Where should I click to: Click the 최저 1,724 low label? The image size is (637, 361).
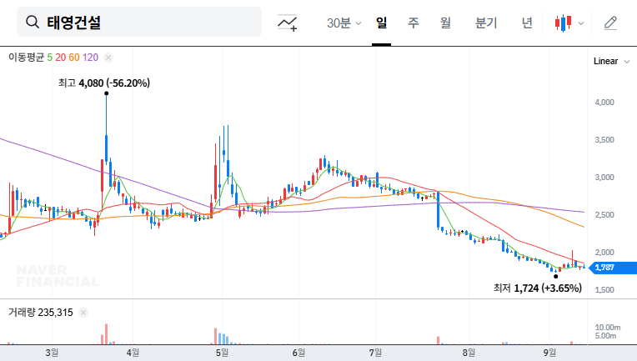(538, 288)
